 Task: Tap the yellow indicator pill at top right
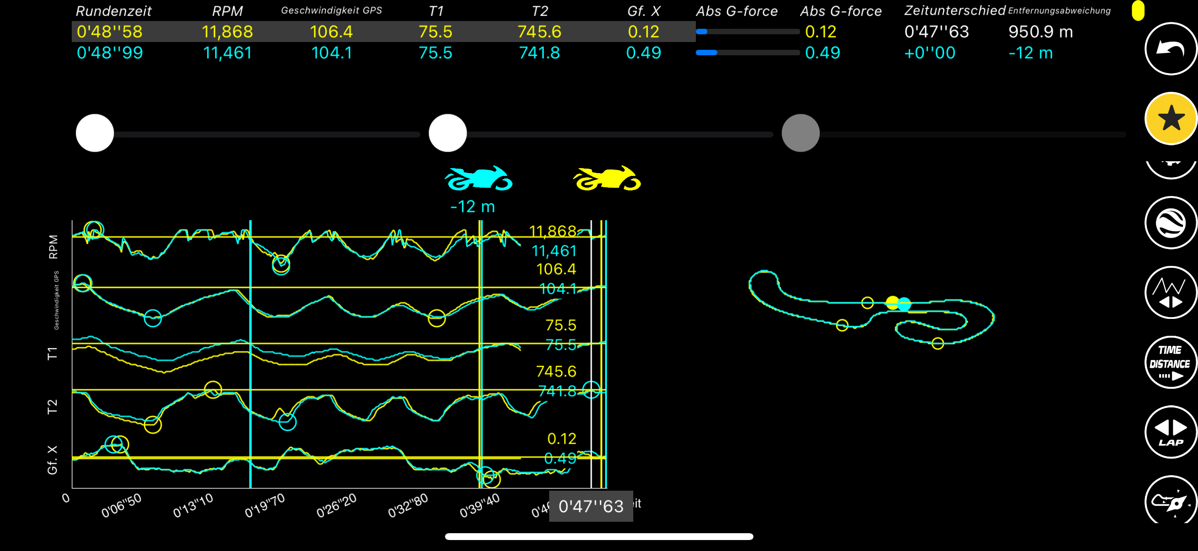(x=1138, y=11)
